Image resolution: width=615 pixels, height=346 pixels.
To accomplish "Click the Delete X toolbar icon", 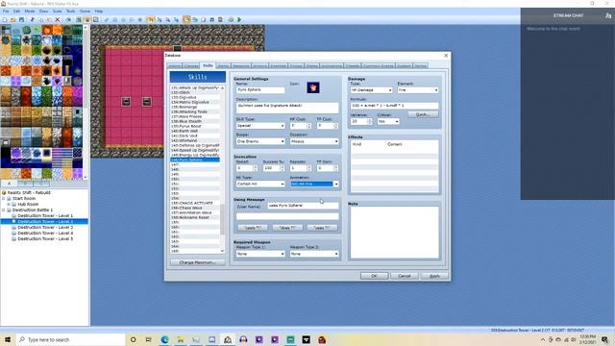I will point(58,19).
